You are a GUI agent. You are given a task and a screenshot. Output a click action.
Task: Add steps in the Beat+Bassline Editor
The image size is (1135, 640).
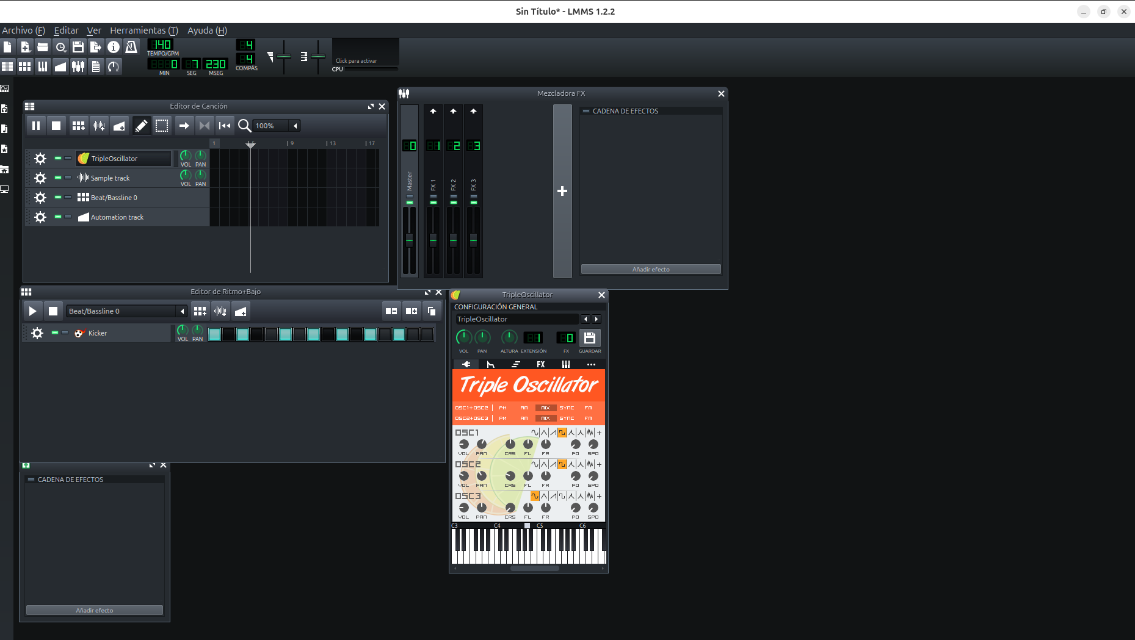[412, 311]
